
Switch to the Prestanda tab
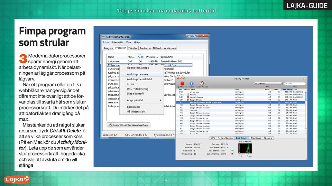coord(145,48)
